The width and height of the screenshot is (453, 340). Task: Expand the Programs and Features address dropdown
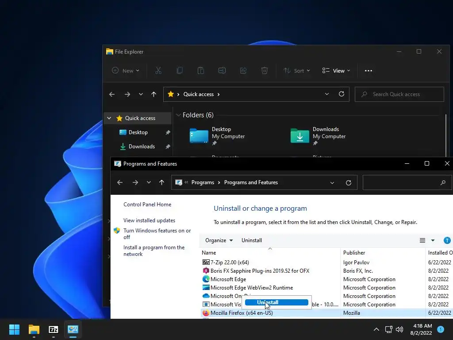(332, 183)
